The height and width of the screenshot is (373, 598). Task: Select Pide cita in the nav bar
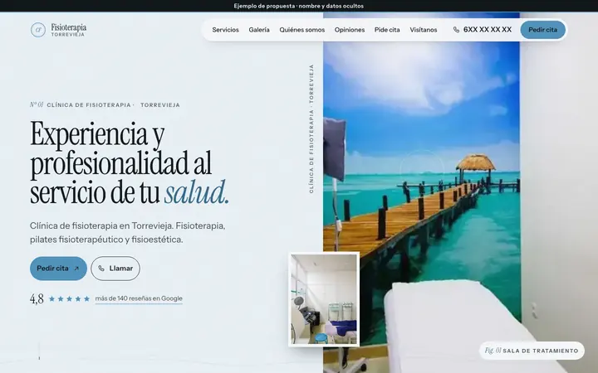pos(387,30)
